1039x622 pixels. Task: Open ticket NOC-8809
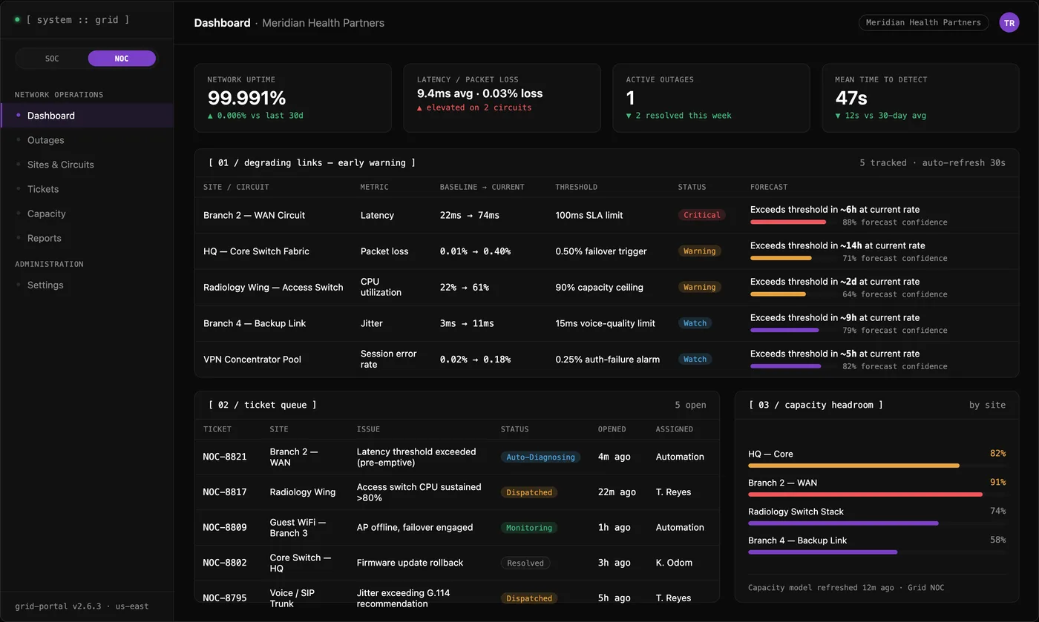(456, 528)
